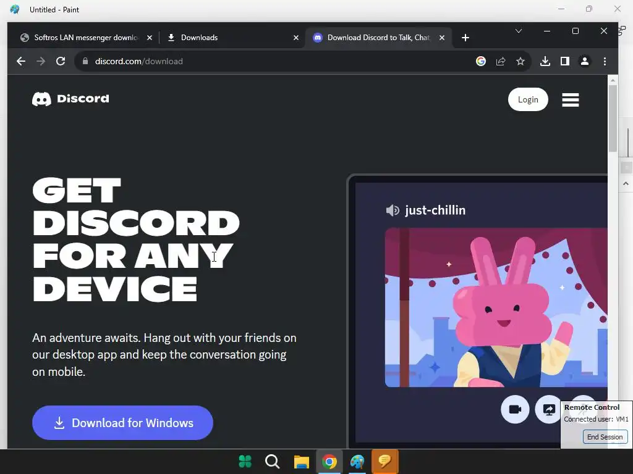Click the page vertical scrollbar thumb
Image resolution: width=633 pixels, height=474 pixels.
(613, 118)
